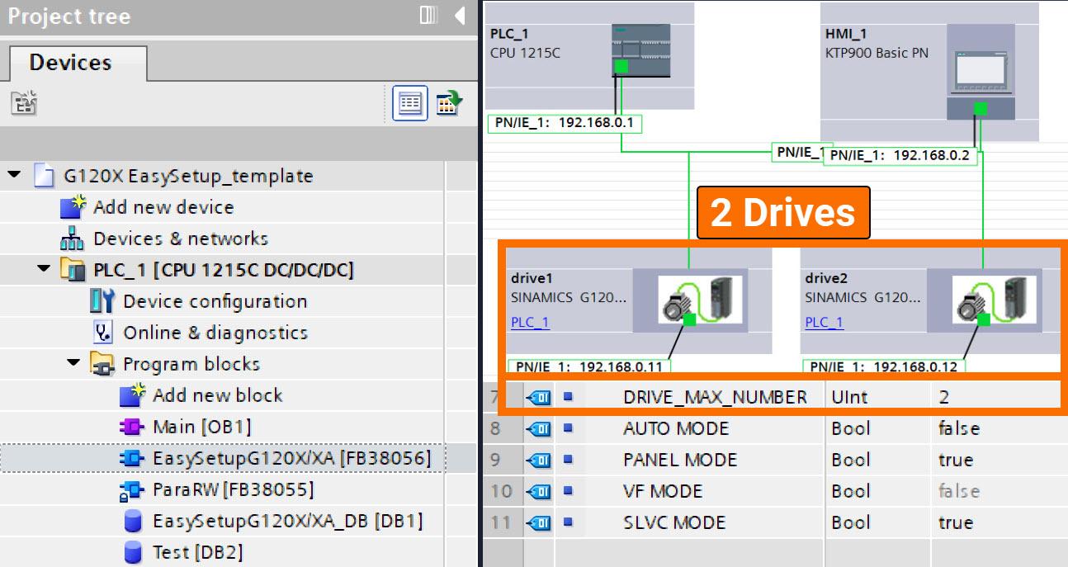Show details view icon in project tree toolbar
1068x567 pixels.
[x=410, y=103]
